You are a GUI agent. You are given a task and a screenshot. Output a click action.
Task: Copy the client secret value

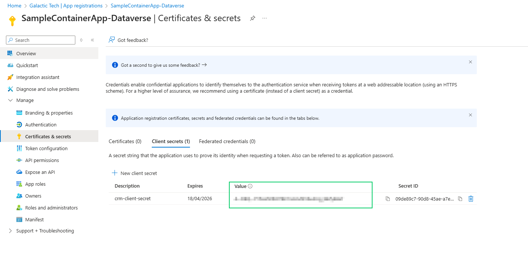pyautogui.click(x=388, y=199)
